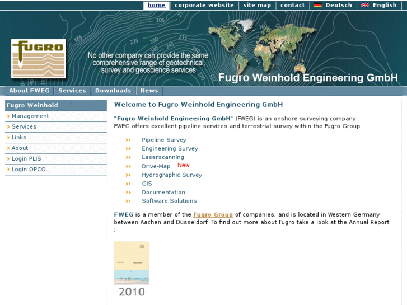The width and height of the screenshot is (407, 305).
Task: Open the Documentation link
Action: pyautogui.click(x=163, y=192)
